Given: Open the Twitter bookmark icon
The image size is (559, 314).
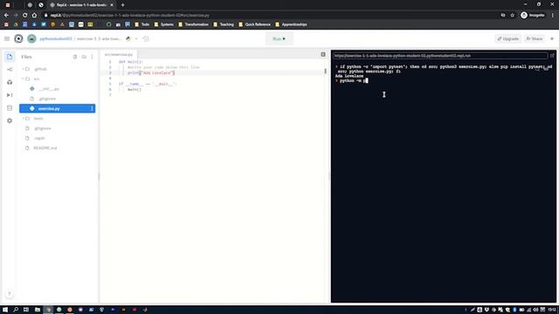Looking at the screenshot, I should click(44, 24).
